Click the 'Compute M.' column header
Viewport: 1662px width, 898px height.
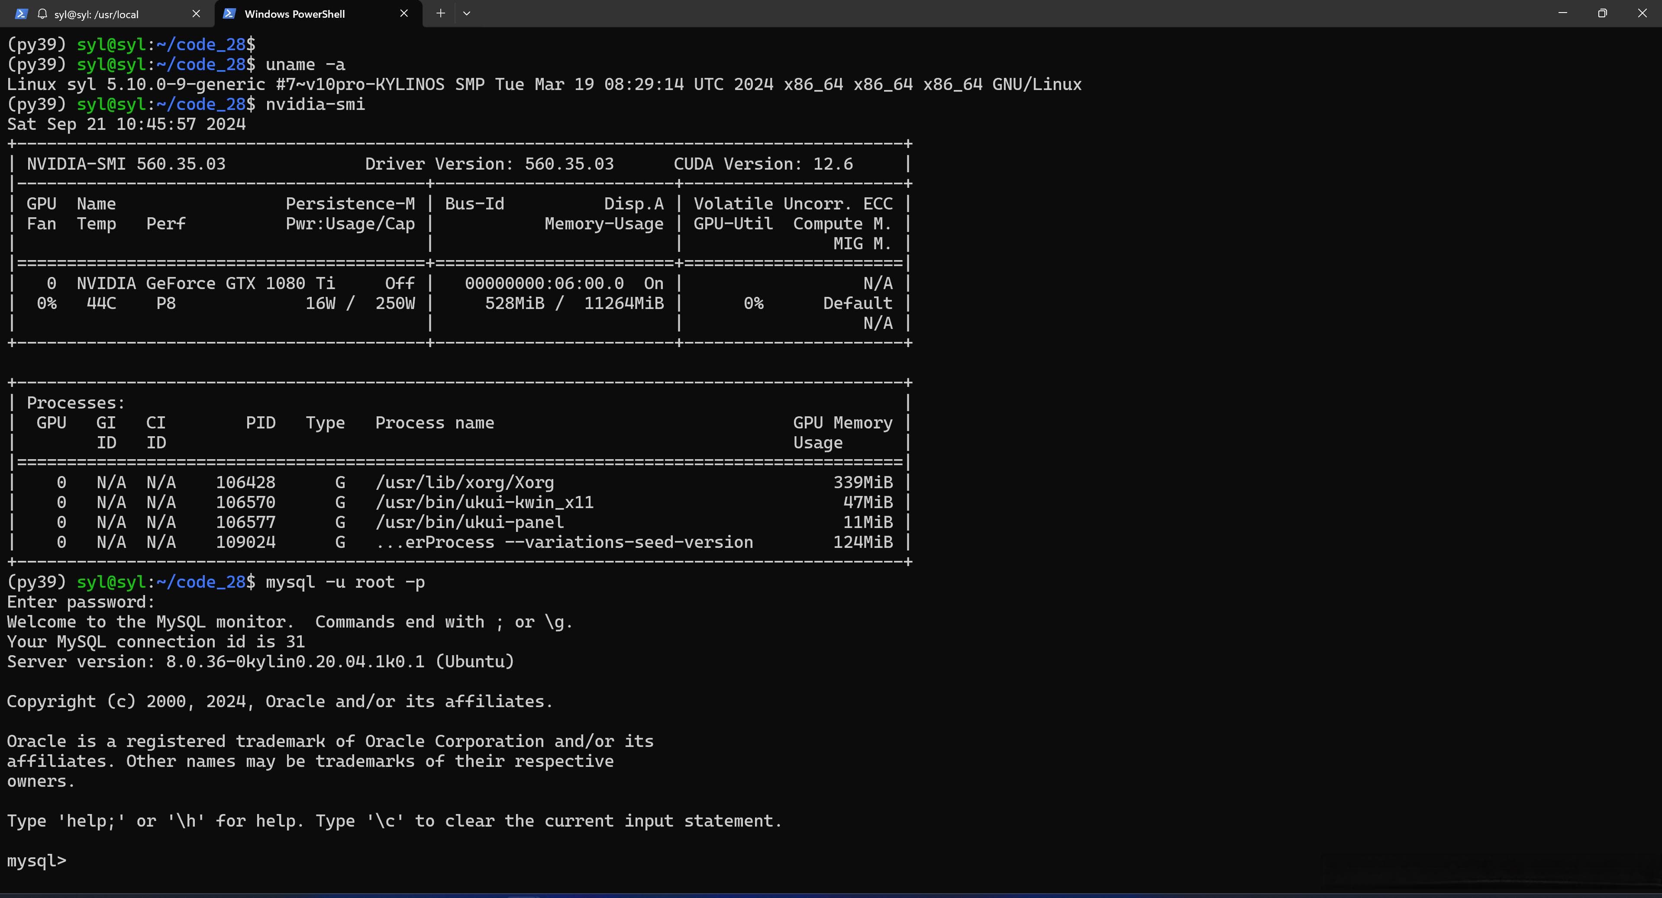tap(842, 224)
